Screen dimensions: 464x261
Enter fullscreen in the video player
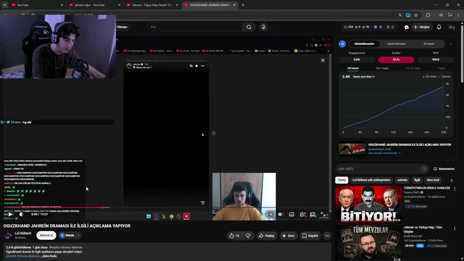pos(323,215)
